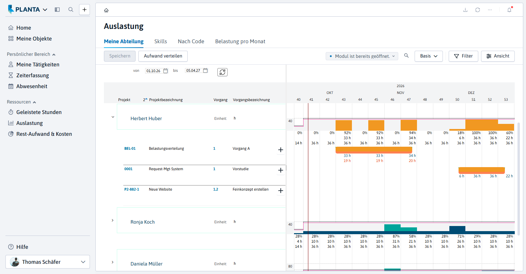Open the PLANTA workspace dropdown
Image resolution: width=526 pixels, height=274 pixels.
tap(28, 10)
